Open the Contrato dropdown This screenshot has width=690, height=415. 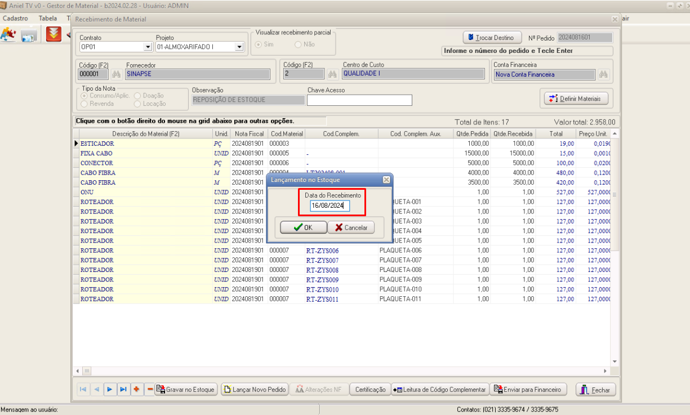coord(148,47)
